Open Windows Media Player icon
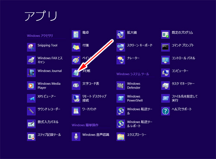This screenshot has width=216, height=159. (31, 86)
